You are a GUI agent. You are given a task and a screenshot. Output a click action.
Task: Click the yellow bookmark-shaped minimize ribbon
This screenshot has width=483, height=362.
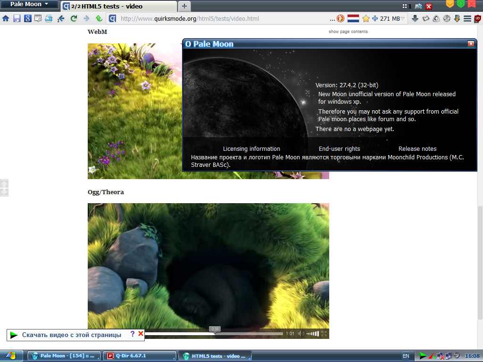pos(450,4)
